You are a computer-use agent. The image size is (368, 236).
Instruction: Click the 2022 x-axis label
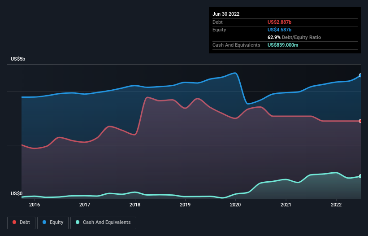tap(336, 205)
